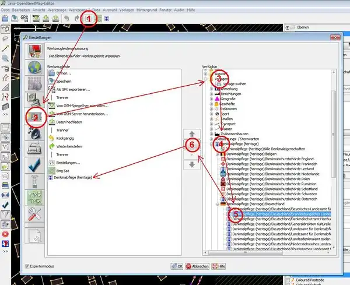Expand the Geografie tree node

tap(212, 100)
